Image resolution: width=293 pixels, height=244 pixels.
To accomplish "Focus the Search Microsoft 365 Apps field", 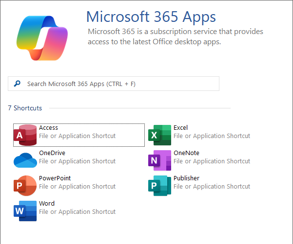I will [117, 84].
